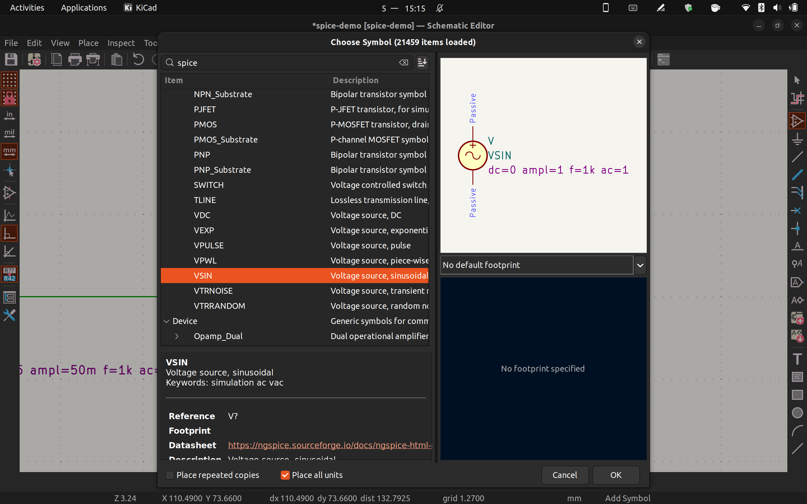Select the millimeters unit icon
The height and width of the screenshot is (504, 807).
[x=9, y=151]
